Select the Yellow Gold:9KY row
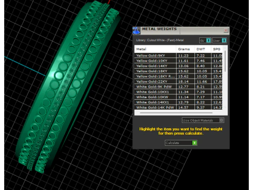This screenshot has width=253, height=190. click(x=178, y=55)
